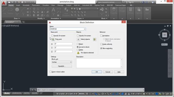
Task: Select the Delete radio button
Action: (x=77, y=50)
